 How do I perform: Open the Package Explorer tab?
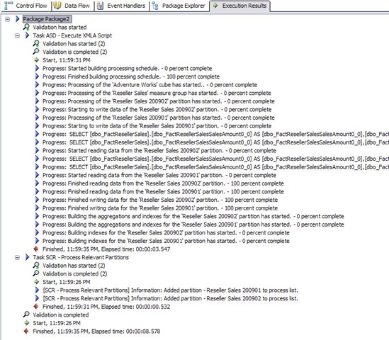click(x=179, y=6)
